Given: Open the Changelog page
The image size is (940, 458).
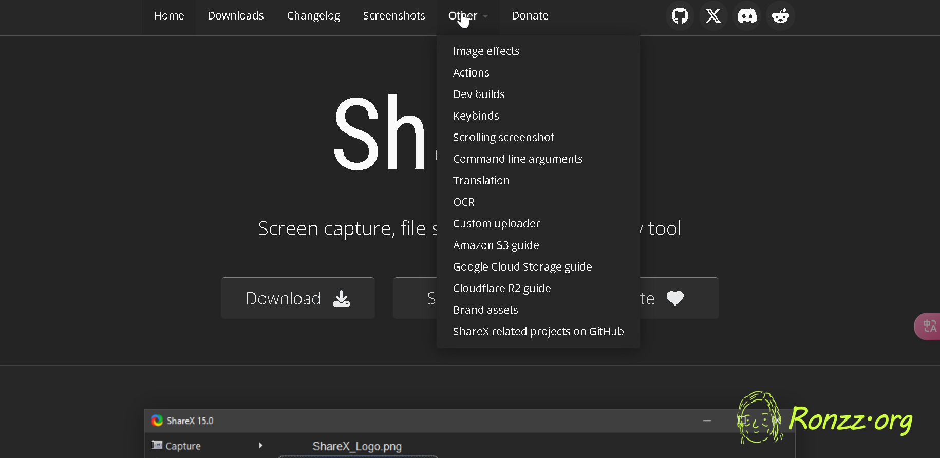Looking at the screenshot, I should pos(313,16).
